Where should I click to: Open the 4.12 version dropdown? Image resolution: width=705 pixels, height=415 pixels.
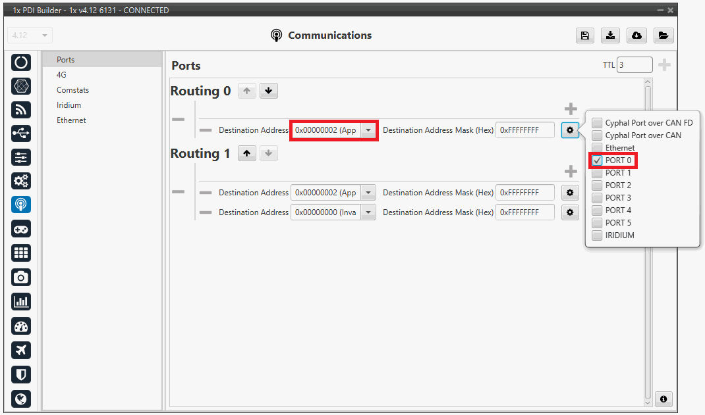[x=30, y=36]
